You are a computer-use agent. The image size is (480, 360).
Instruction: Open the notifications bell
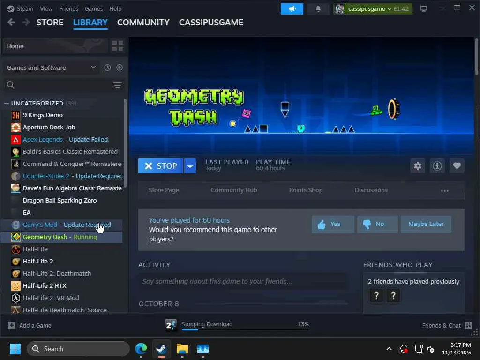point(318,9)
